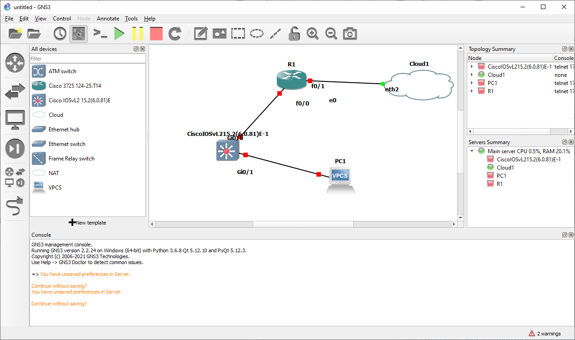This screenshot has height=340, width=575.
Task: Select the Draw line tool
Action: 275,34
